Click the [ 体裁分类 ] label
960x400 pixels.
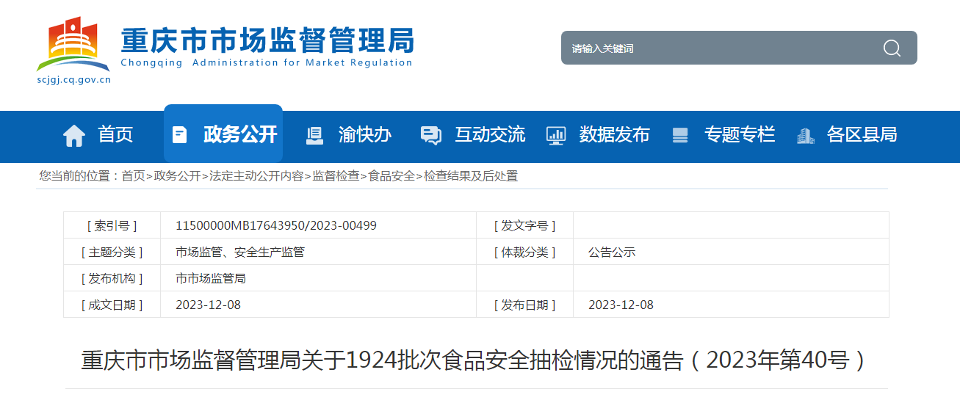coord(524,252)
